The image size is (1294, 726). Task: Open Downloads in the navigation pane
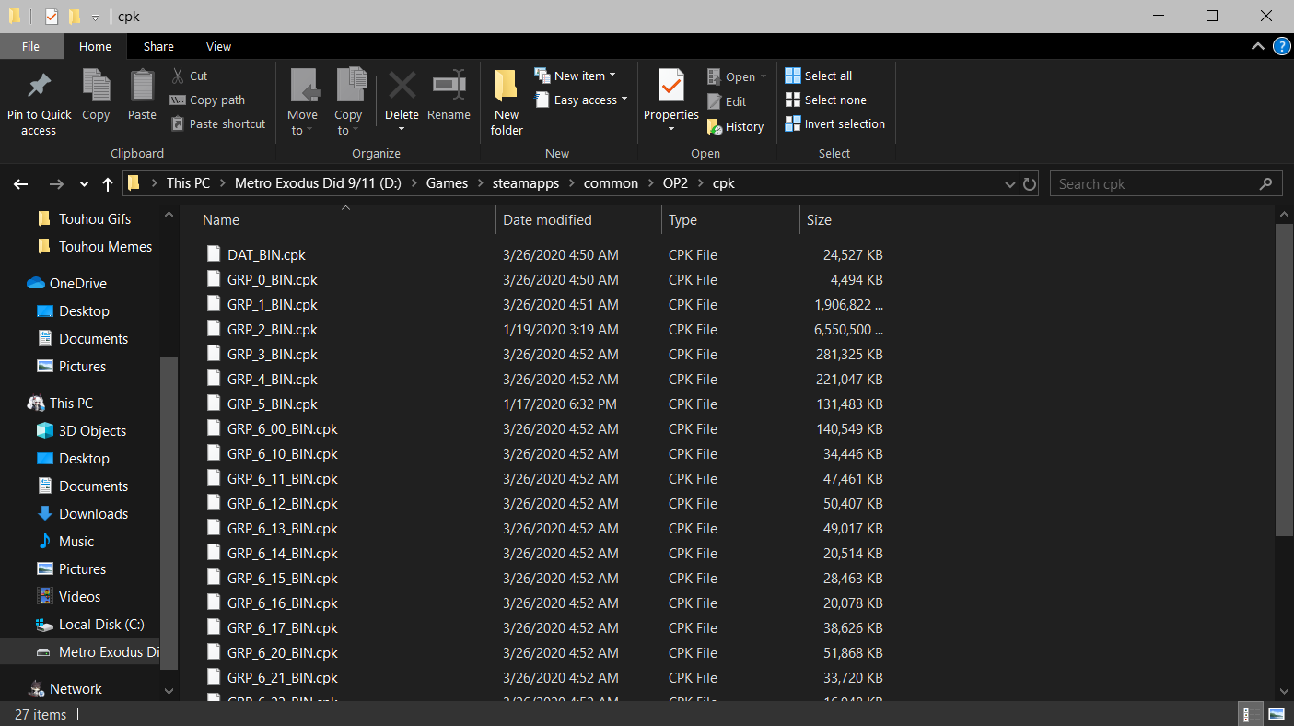coord(93,513)
